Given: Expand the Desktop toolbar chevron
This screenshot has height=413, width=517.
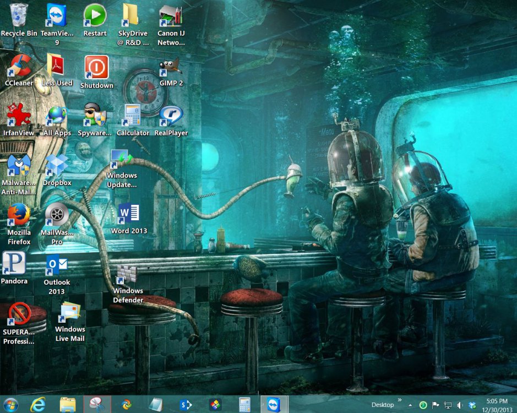Looking at the screenshot, I should [399, 400].
